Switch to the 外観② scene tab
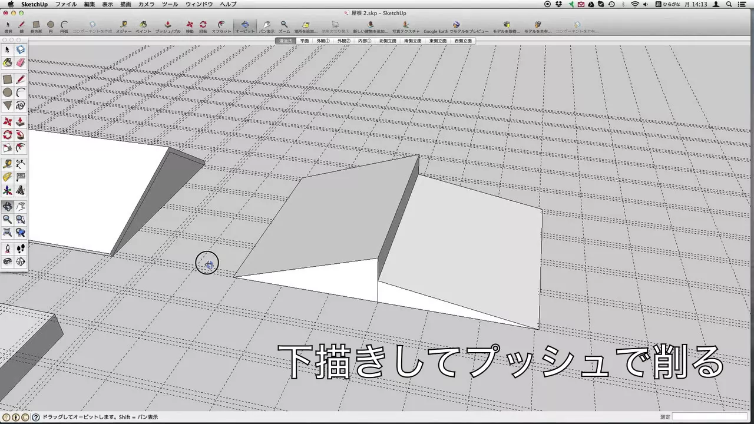Viewport: 754px width, 424px height. [343, 41]
